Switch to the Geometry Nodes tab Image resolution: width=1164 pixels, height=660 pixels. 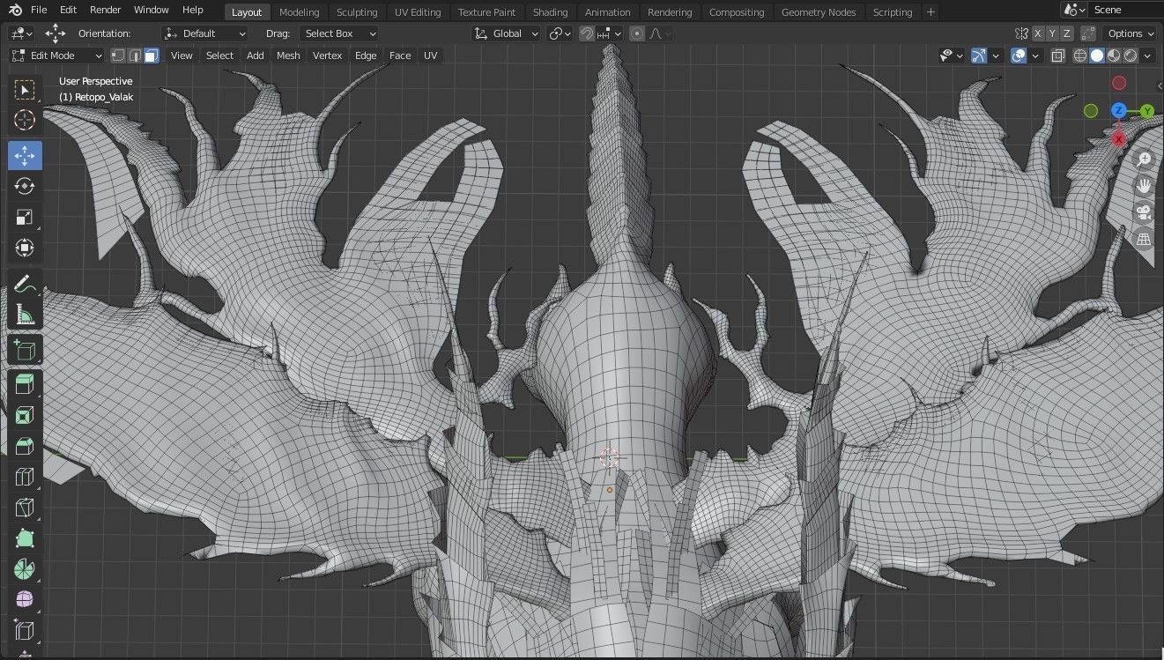click(x=819, y=12)
